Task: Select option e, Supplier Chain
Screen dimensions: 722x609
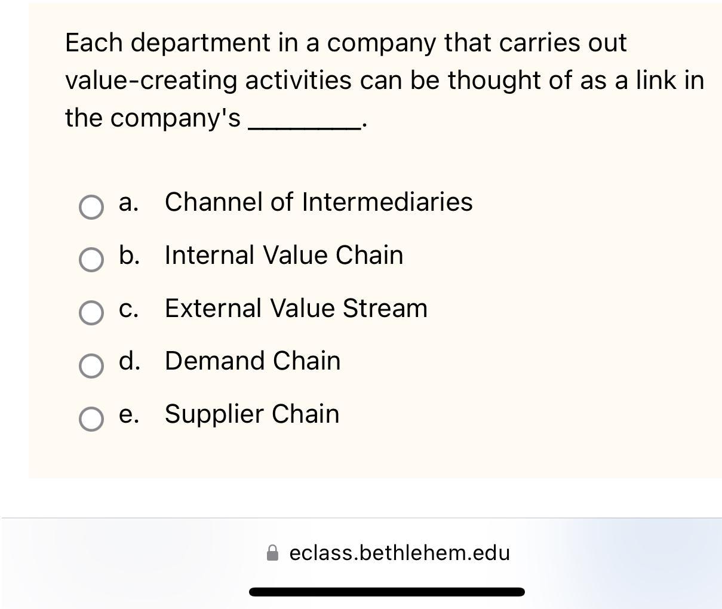Action: (x=91, y=418)
